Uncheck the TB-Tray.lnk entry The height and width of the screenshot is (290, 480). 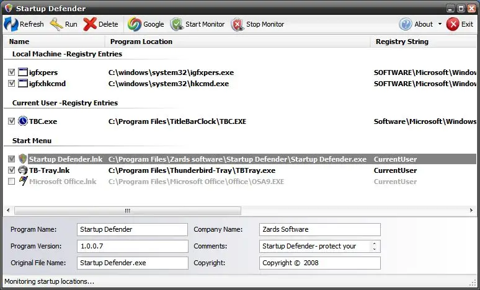[11, 170]
